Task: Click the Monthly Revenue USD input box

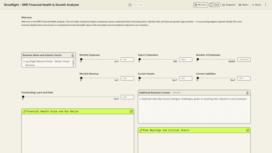Action: (x=127, y=78)
